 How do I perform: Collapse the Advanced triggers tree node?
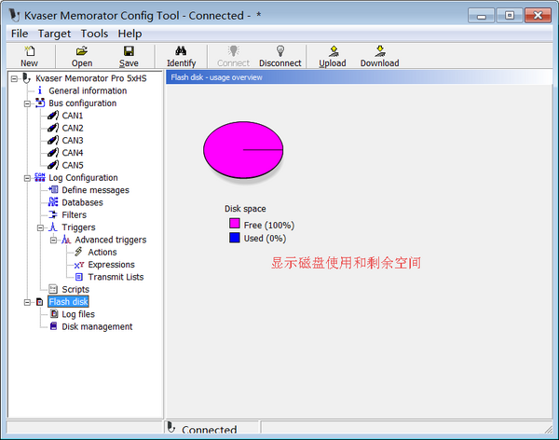[53, 241]
